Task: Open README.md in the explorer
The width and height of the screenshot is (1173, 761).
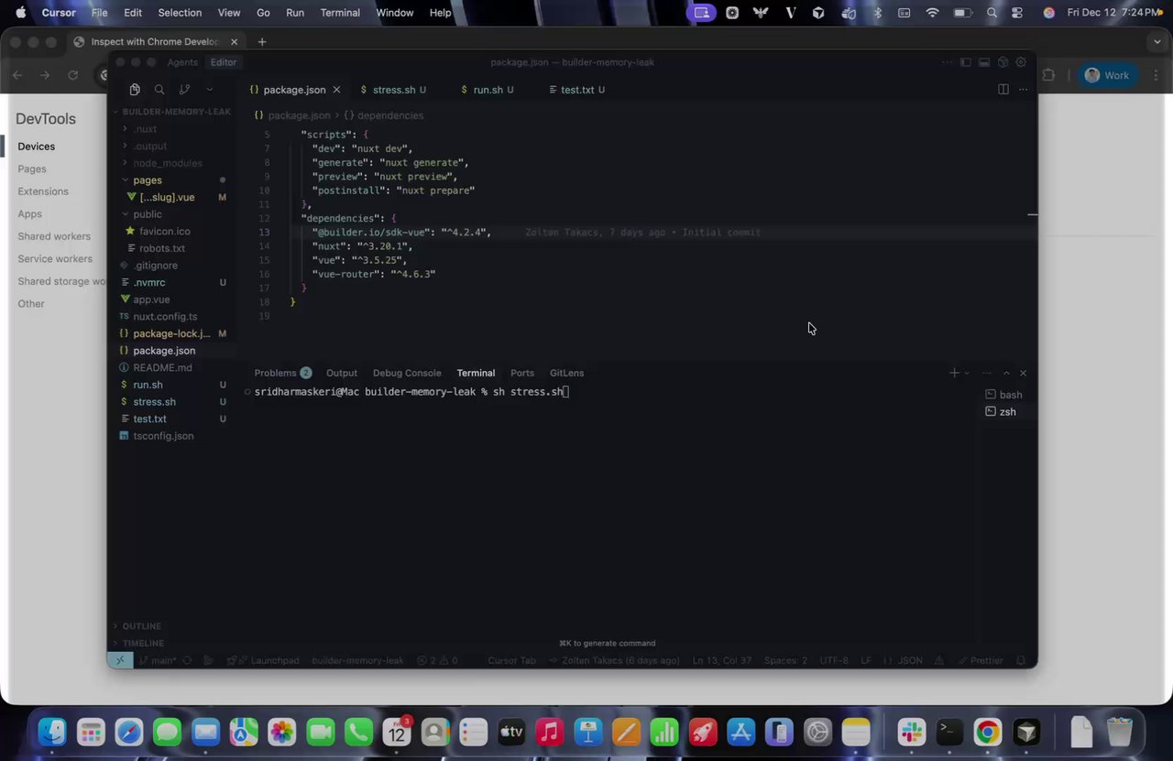Action: point(172,367)
